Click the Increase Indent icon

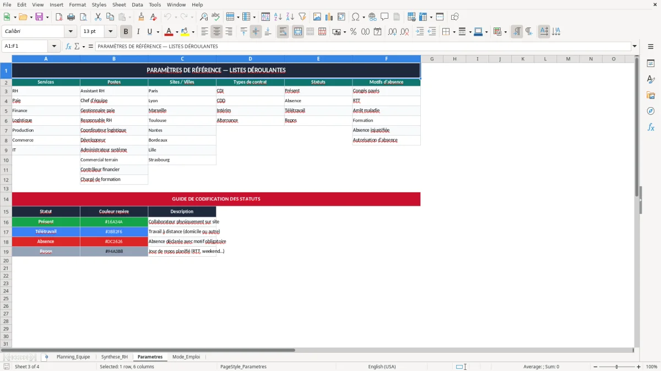pos(420,32)
